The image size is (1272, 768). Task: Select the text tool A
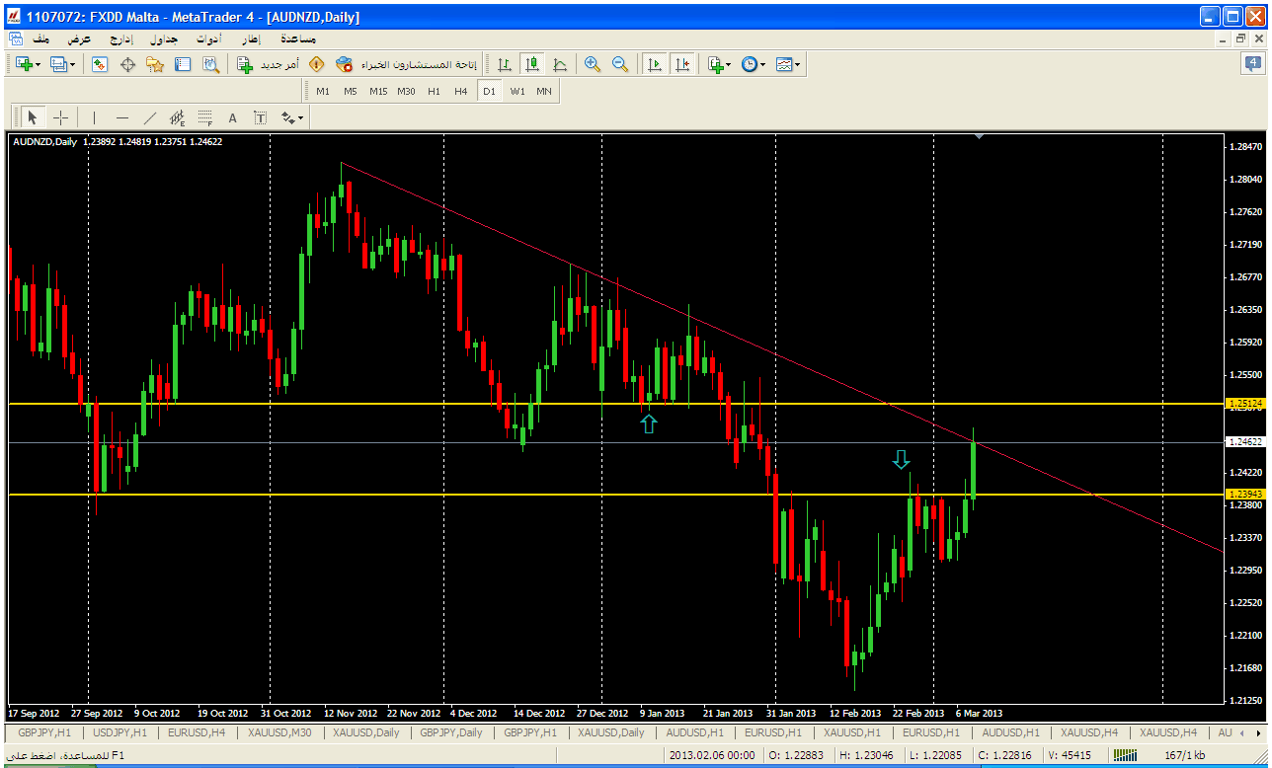click(233, 117)
